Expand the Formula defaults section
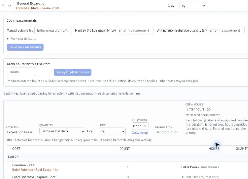The height and width of the screenshot is (179, 248). click(22, 39)
